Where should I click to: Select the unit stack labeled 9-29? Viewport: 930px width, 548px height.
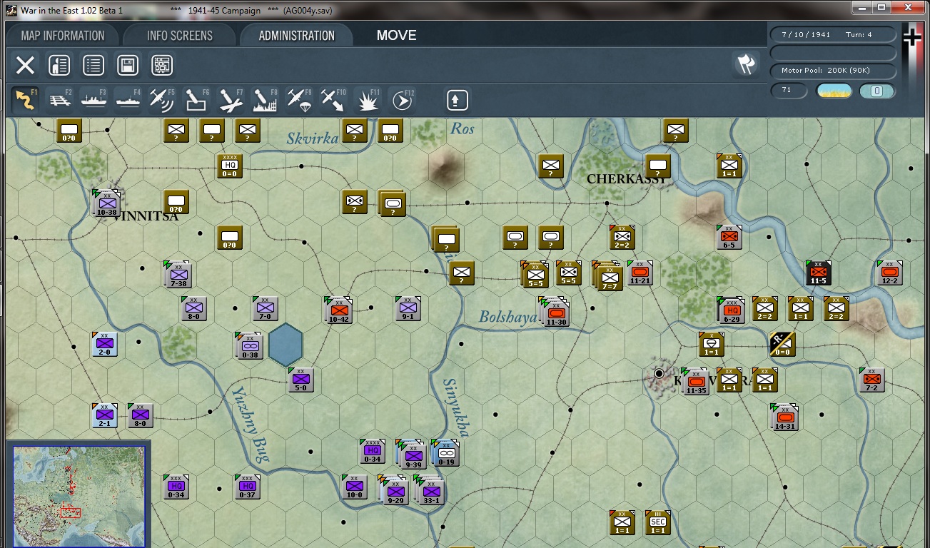(394, 489)
